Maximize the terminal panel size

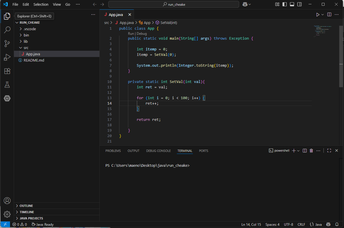[329, 150]
